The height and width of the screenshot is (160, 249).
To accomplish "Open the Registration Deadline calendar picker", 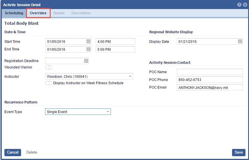I will pyautogui.click(x=86, y=61).
